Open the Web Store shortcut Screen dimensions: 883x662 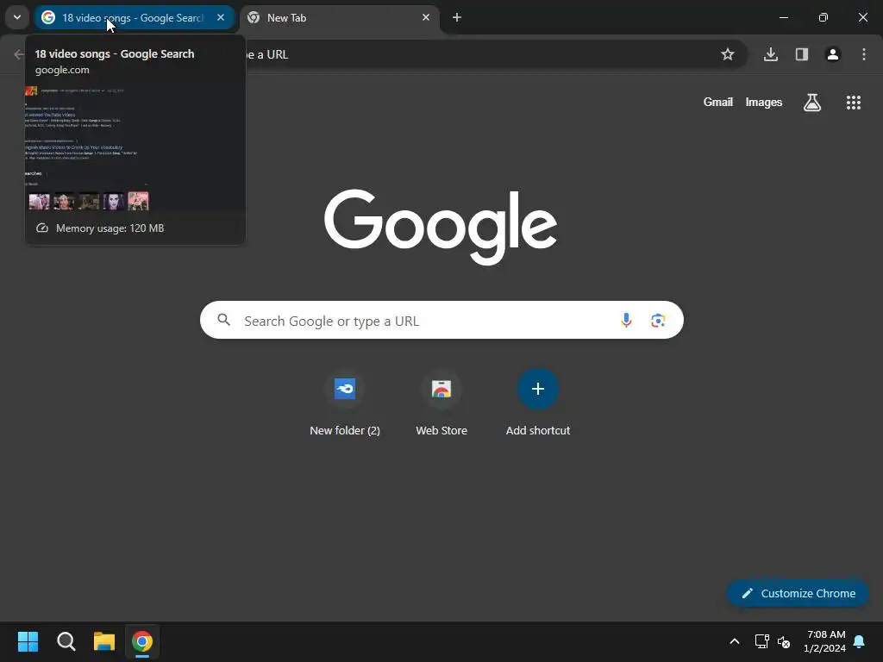coord(441,403)
